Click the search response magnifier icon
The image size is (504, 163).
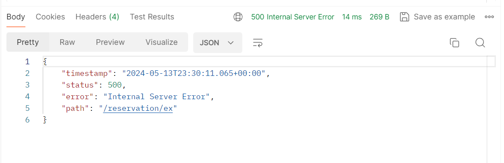(480, 43)
